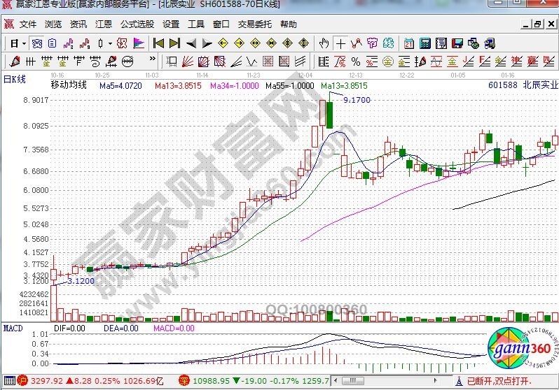Click the percent sign tool icon

355,62
